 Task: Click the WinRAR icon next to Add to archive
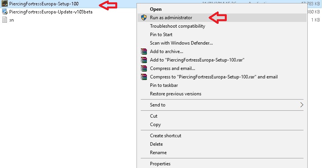tap(144, 52)
